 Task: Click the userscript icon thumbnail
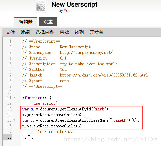(41, 6)
